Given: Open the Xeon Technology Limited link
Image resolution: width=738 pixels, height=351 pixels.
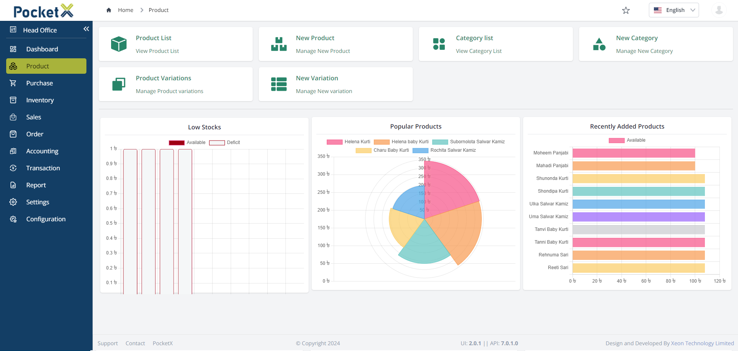Looking at the screenshot, I should (702, 343).
